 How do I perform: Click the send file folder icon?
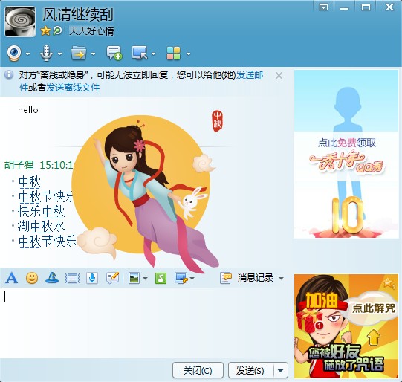point(79,53)
